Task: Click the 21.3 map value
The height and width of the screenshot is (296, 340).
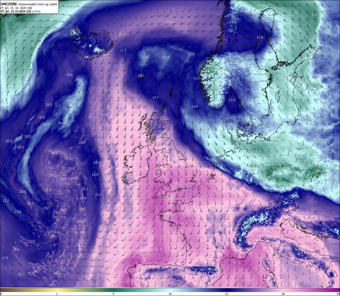Action: click(107, 90)
